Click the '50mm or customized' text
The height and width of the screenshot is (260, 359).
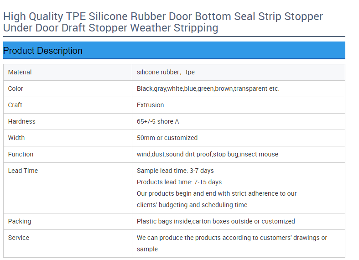pos(167,138)
